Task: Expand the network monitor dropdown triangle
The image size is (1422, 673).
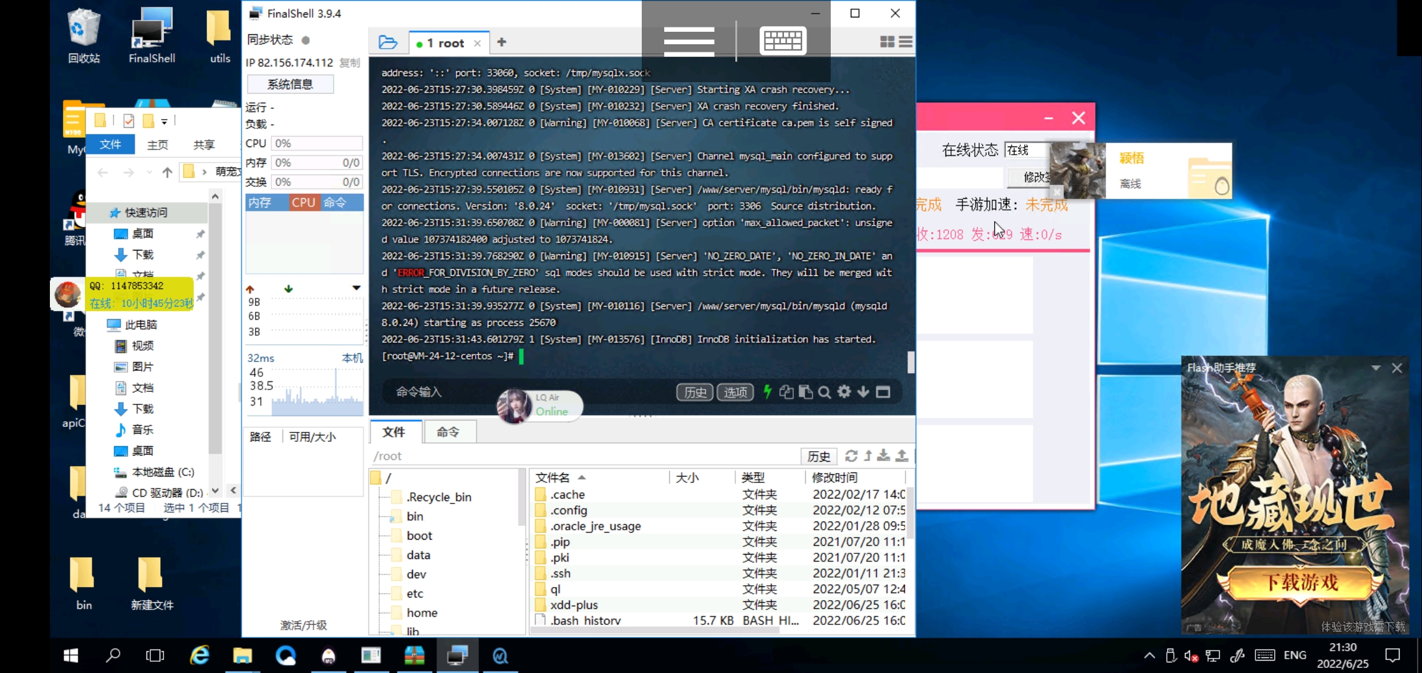Action: [356, 288]
